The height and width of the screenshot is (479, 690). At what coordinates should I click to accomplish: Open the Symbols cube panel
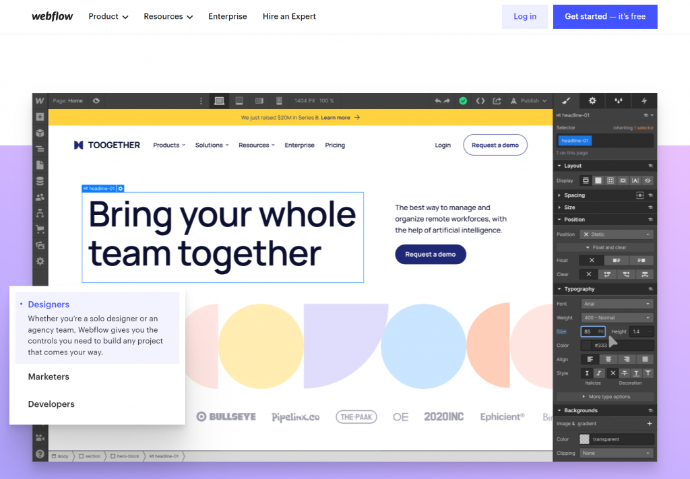[x=40, y=133]
